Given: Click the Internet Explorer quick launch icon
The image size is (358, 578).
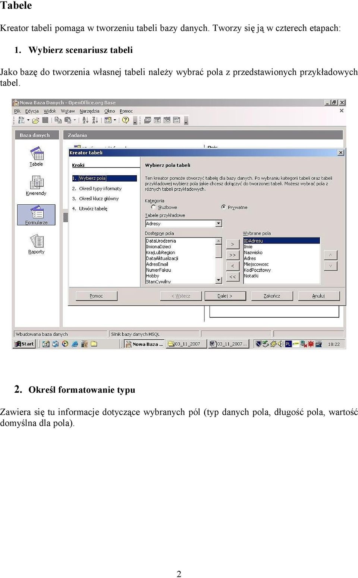Looking at the screenshot, I should 75,344.
